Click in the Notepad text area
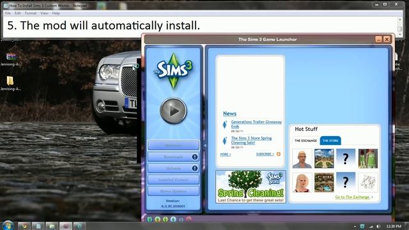 click(200, 26)
